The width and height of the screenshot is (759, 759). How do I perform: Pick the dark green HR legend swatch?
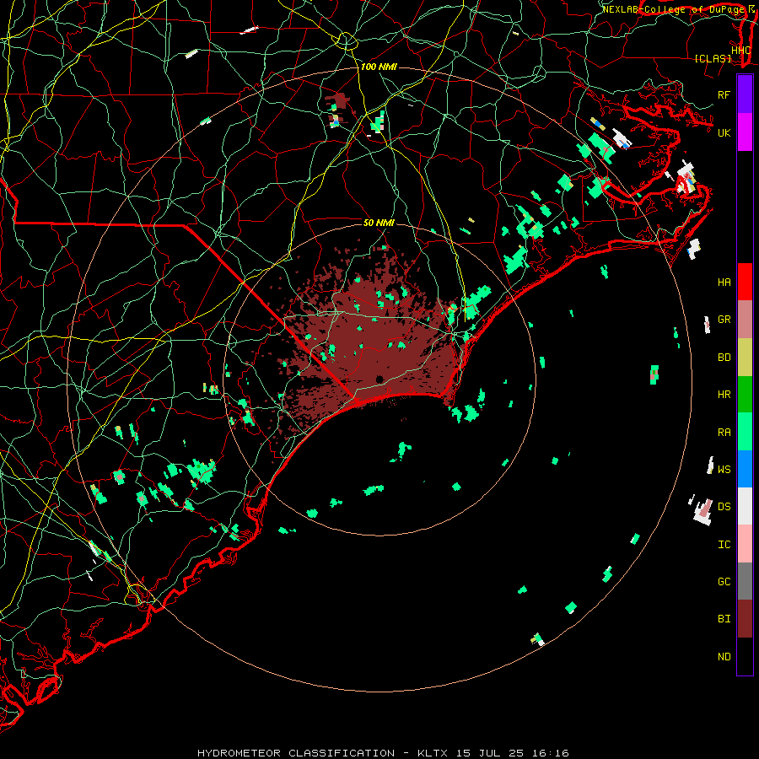(x=745, y=395)
